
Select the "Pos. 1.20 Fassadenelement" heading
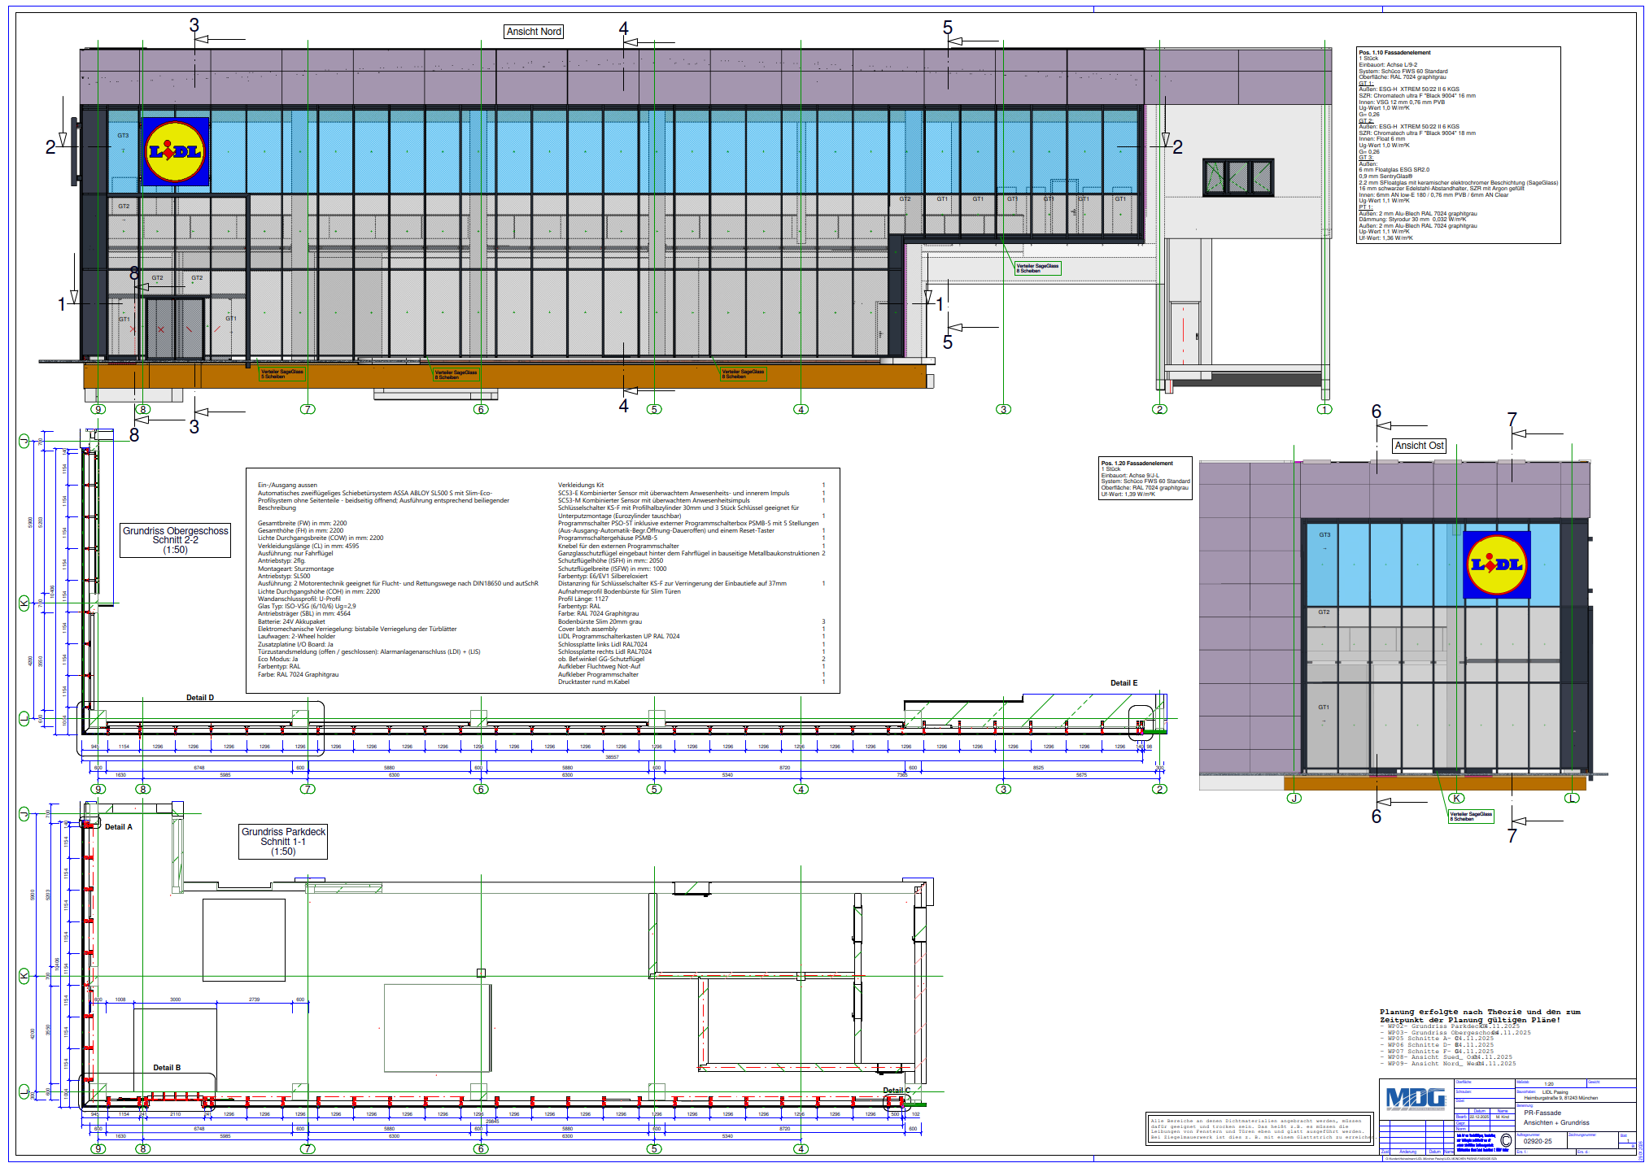tap(1137, 464)
